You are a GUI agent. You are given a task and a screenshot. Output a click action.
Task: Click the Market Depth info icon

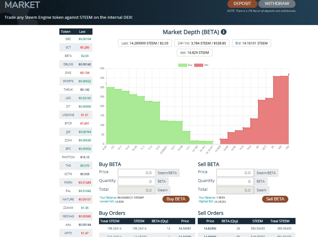(x=223, y=32)
